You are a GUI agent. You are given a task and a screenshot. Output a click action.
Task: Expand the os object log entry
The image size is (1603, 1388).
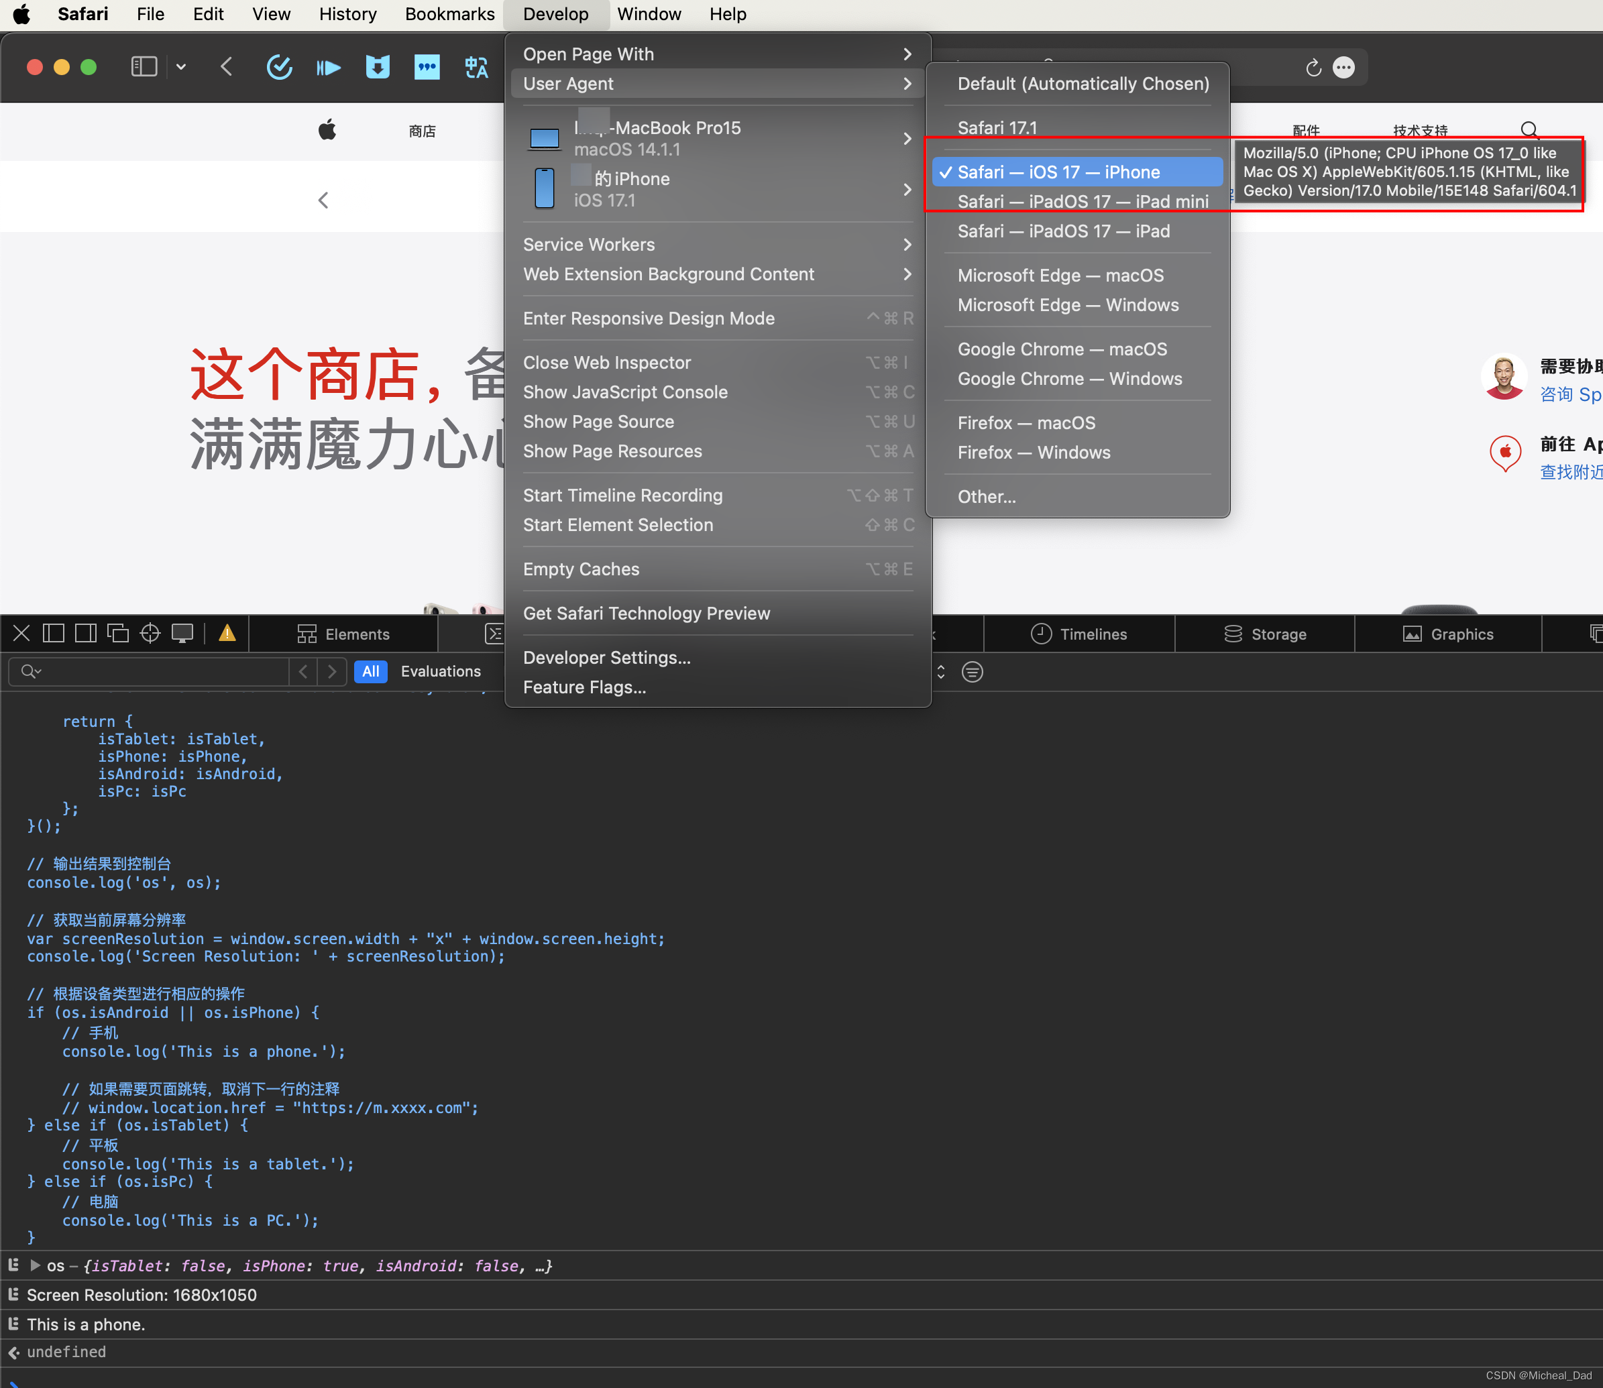point(35,1265)
